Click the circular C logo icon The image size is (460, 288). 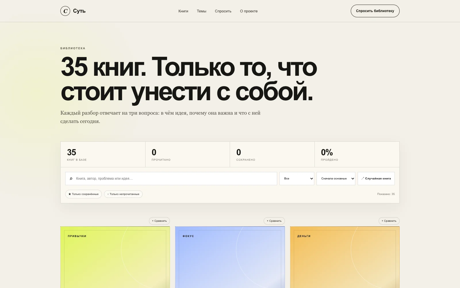pos(65,11)
